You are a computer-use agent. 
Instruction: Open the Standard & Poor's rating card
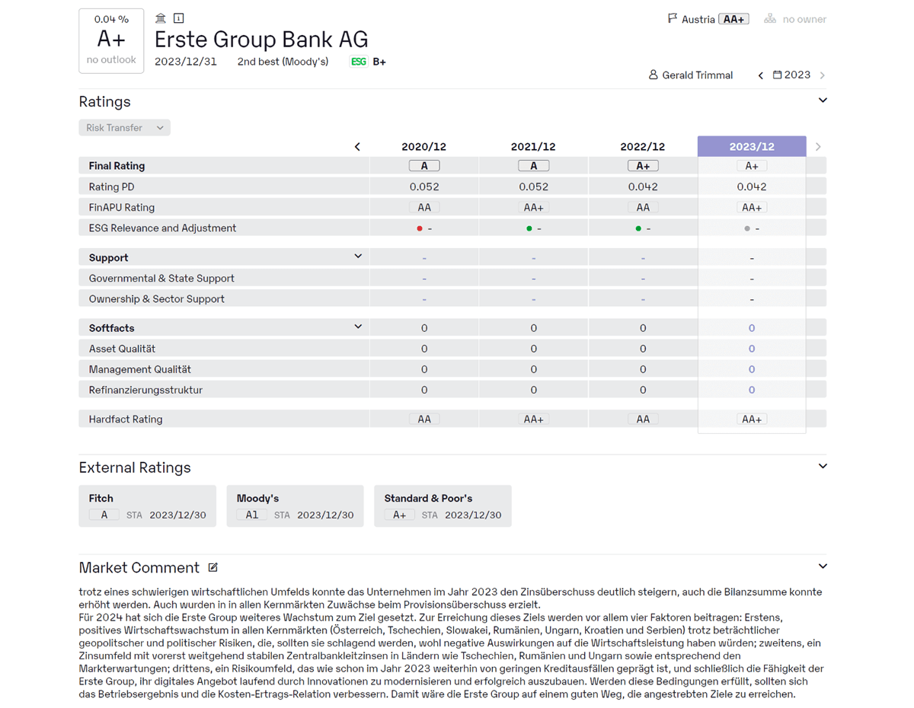pyautogui.click(x=443, y=506)
